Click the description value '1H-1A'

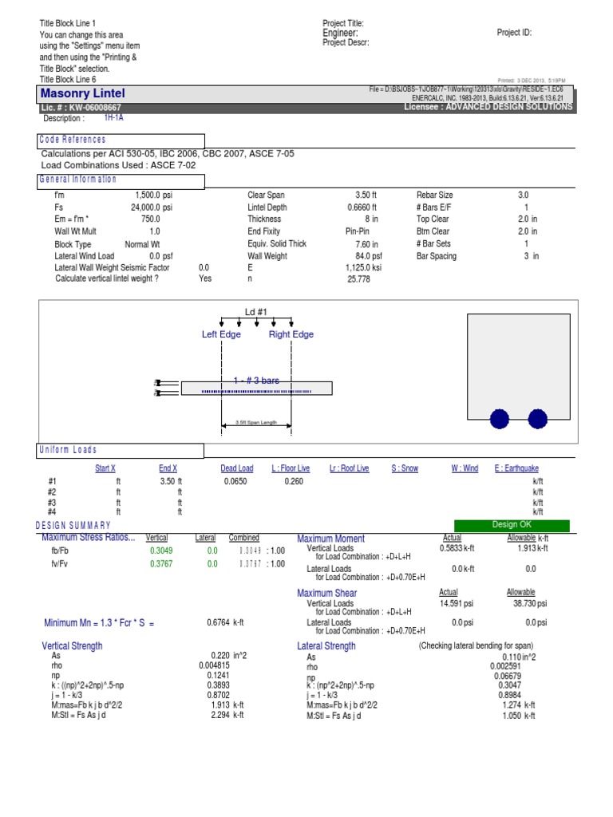coord(113,118)
